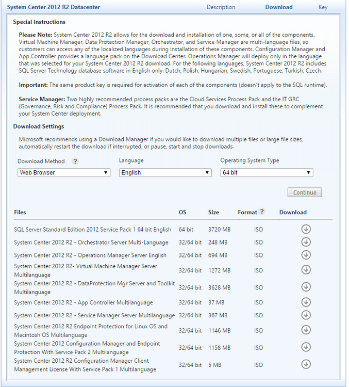Click the 37 MB size value
Image resolution: width=349 pixels, height=387 pixels.
(x=217, y=302)
